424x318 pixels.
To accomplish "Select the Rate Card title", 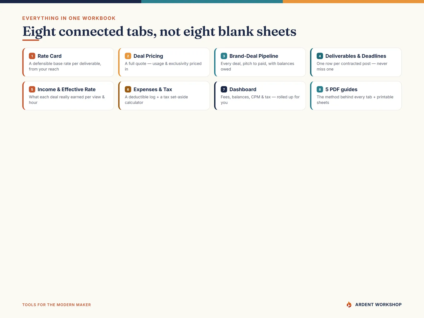I will pos(50,56).
